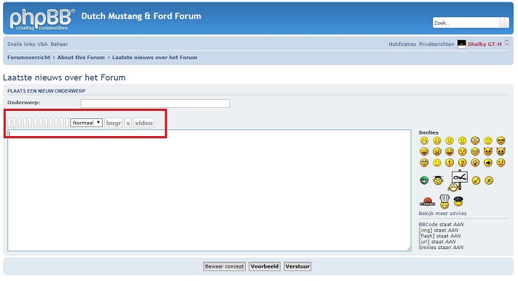
Task: Insert the police cap smiley
Action: pyautogui.click(x=458, y=201)
